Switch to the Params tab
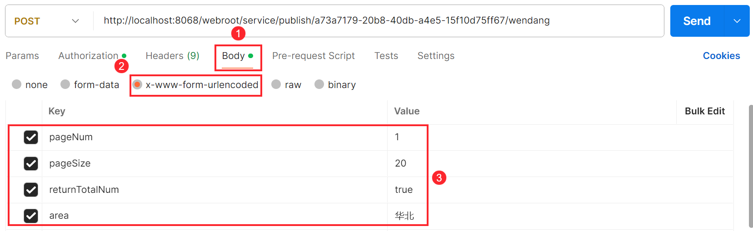Screen dimensions: 753x231 pyautogui.click(x=22, y=56)
